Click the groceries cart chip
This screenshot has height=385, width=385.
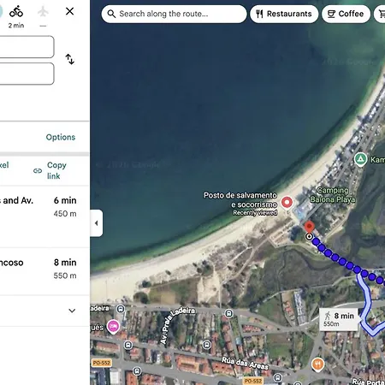click(x=380, y=14)
